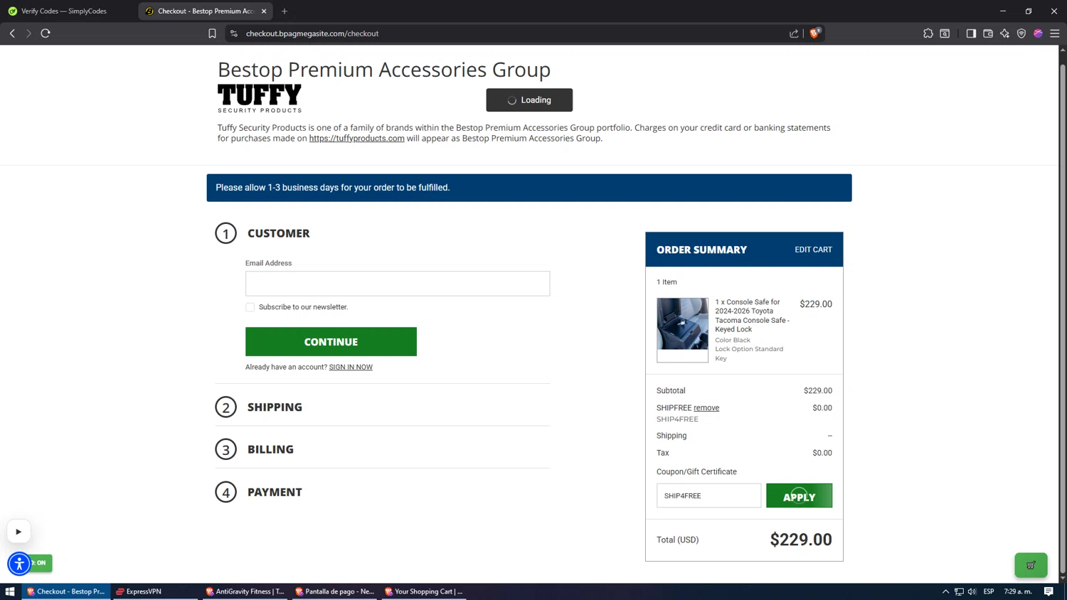Toggle the sidebar panel icon
This screenshot has height=600, width=1067.
click(x=971, y=33)
